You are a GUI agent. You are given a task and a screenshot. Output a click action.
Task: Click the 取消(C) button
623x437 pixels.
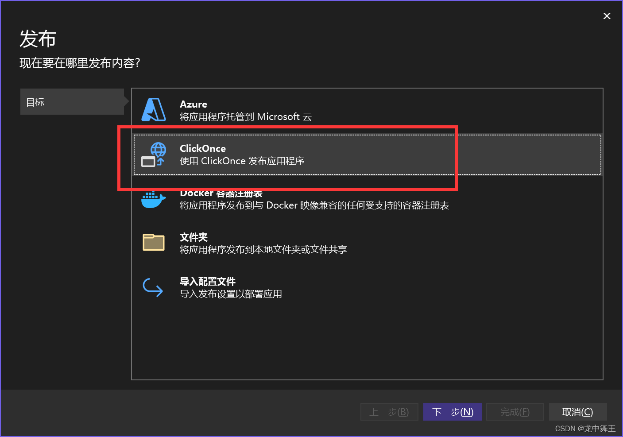pos(578,412)
